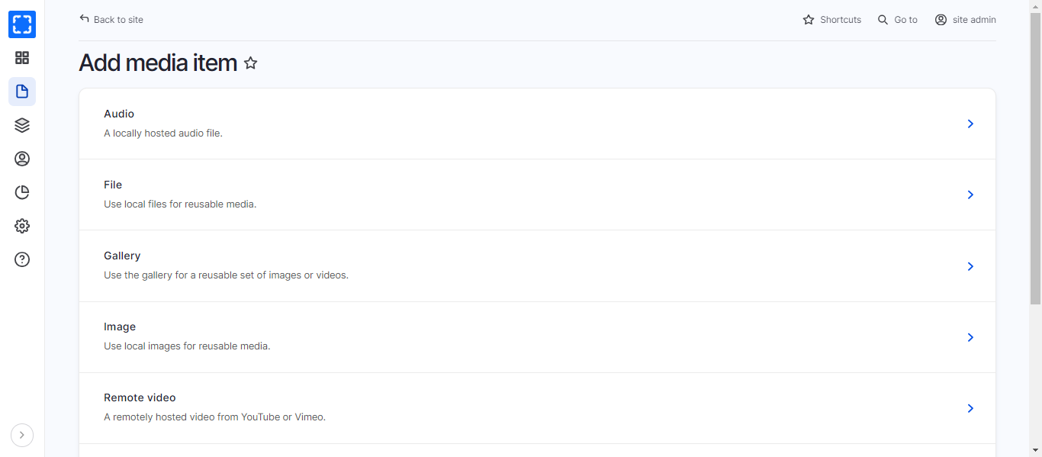
Task: Click the chevron on the Audio row
Action: click(970, 124)
